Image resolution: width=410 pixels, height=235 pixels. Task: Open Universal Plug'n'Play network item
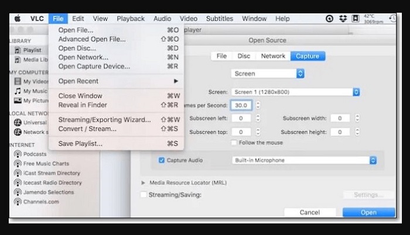(x=31, y=122)
